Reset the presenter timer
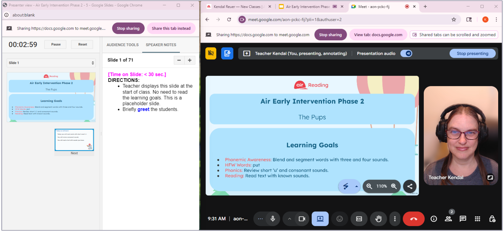 [82, 44]
